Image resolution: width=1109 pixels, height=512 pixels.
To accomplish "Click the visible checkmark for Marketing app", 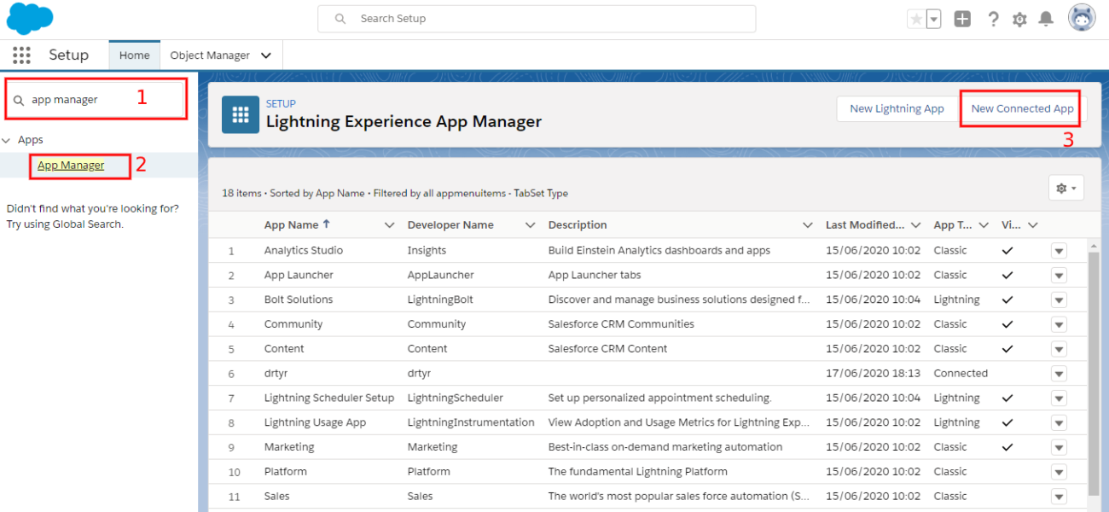I will pos(1007,446).
